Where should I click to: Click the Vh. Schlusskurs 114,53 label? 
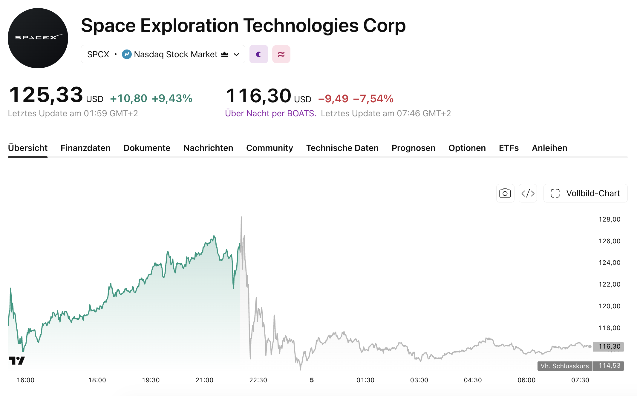point(581,366)
